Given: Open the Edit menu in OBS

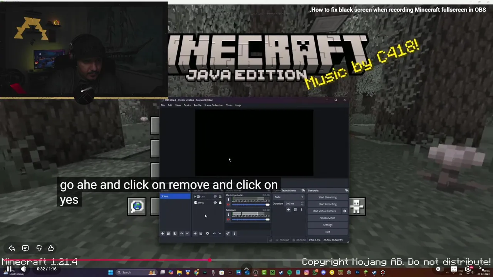Looking at the screenshot, I should pyautogui.click(x=170, y=105).
